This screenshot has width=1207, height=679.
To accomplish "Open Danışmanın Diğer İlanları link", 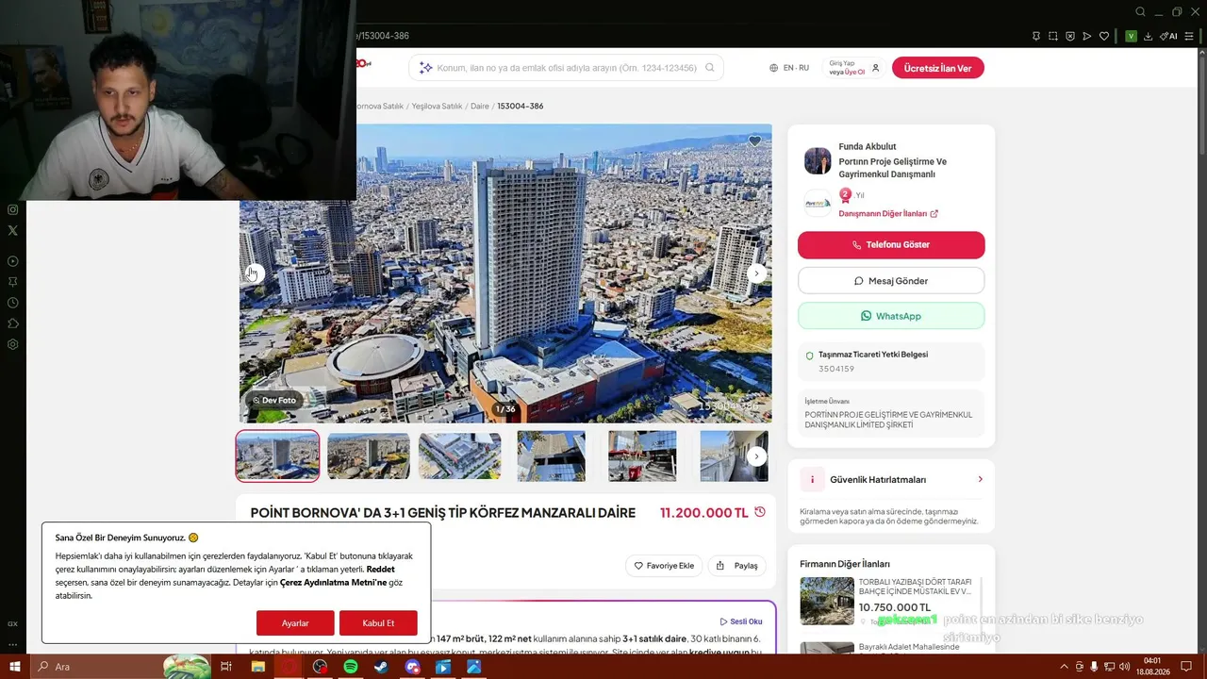I will [888, 214].
